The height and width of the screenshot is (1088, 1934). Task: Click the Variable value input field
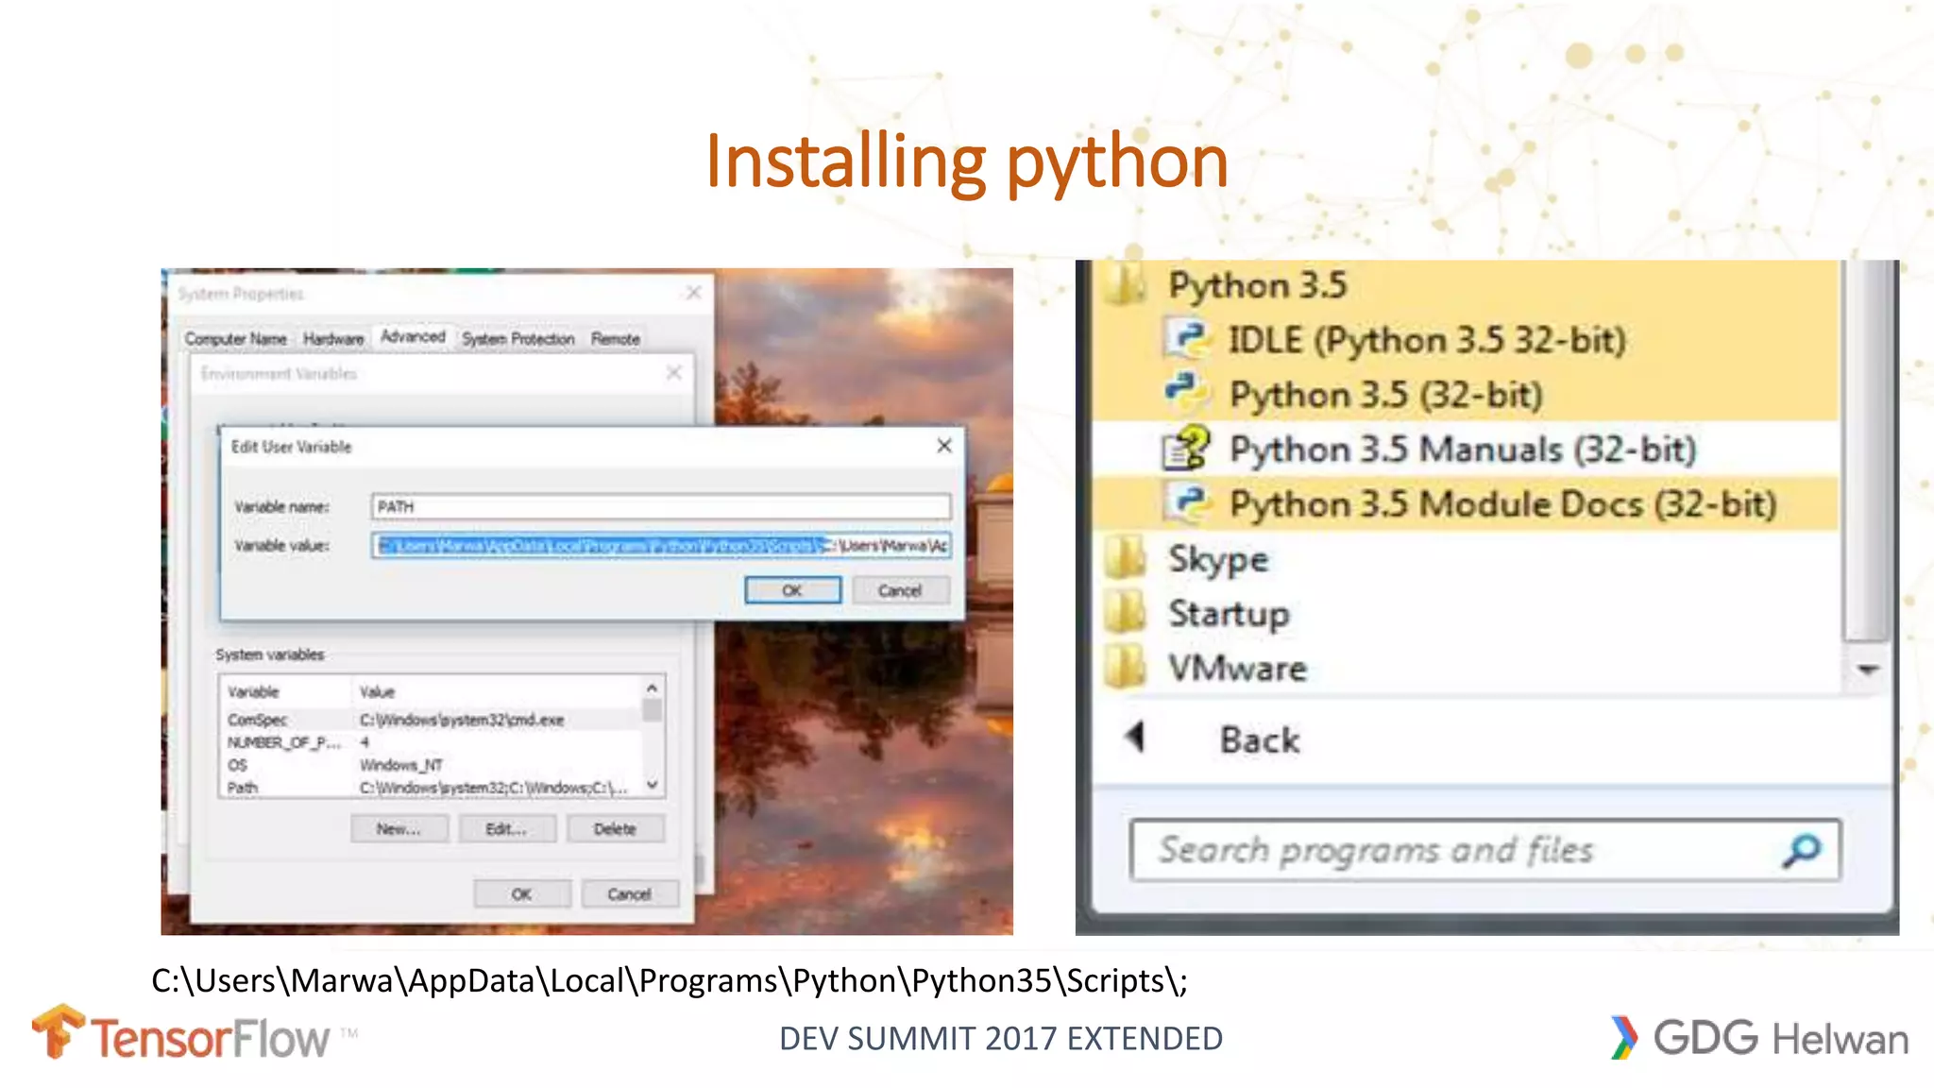(661, 545)
